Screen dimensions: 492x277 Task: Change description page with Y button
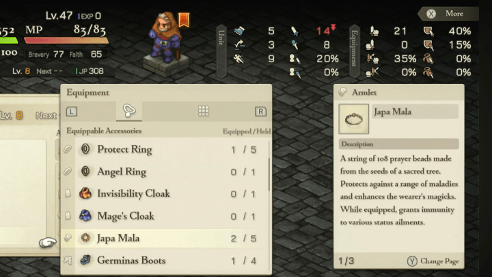[x=433, y=261]
